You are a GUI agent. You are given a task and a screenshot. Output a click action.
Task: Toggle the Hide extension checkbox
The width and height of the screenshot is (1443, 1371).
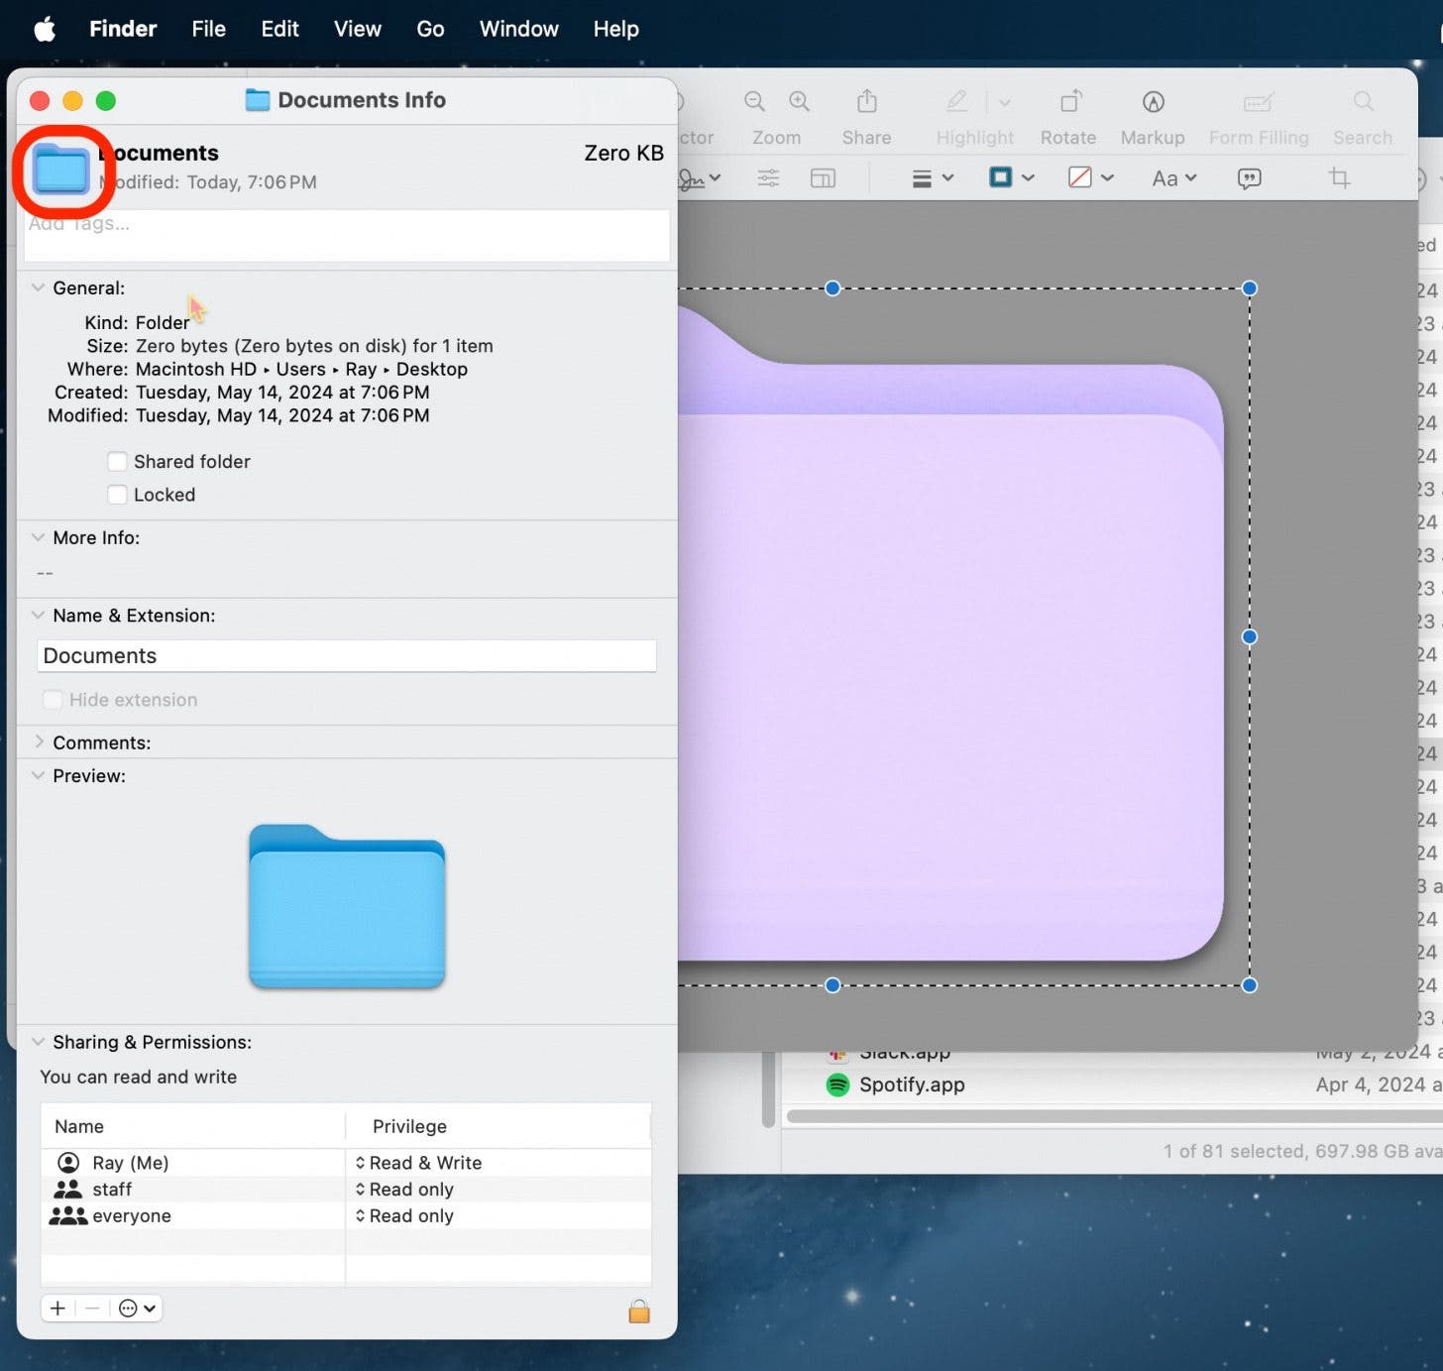pos(52,699)
